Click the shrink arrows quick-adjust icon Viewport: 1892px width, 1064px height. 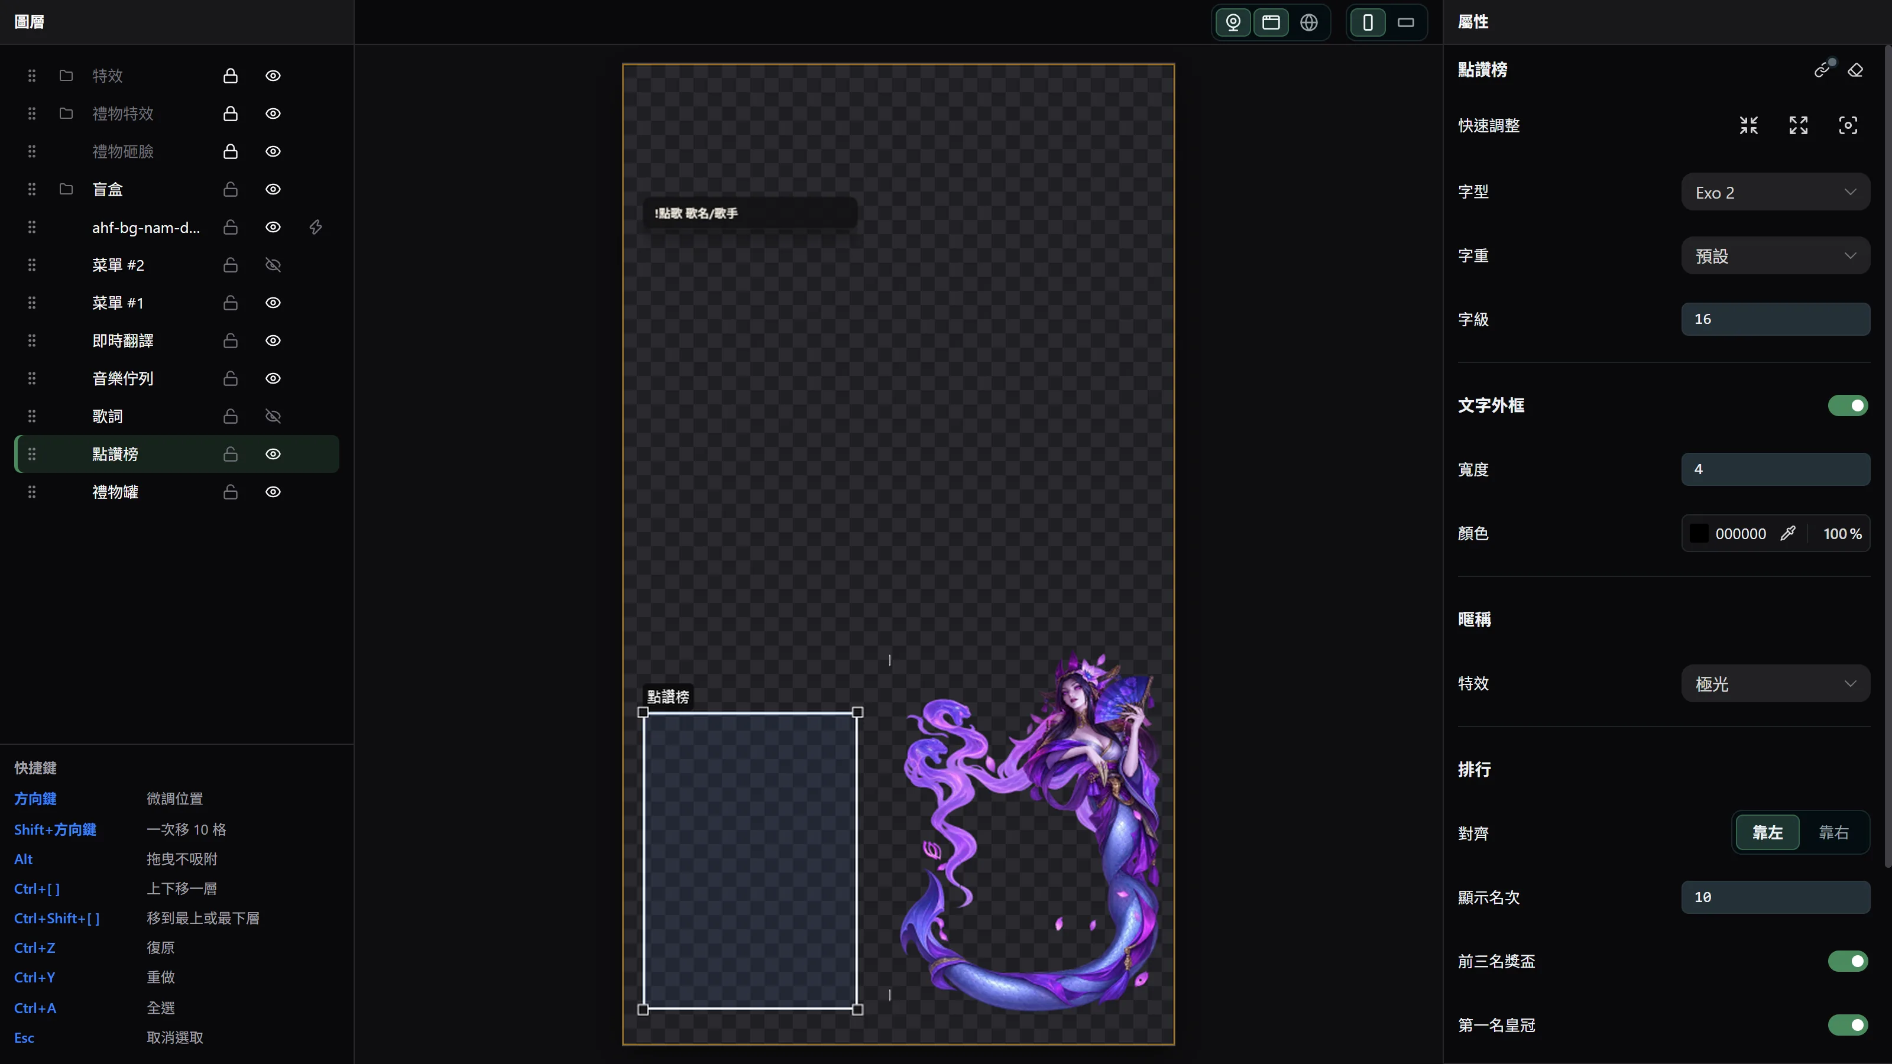tap(1749, 125)
